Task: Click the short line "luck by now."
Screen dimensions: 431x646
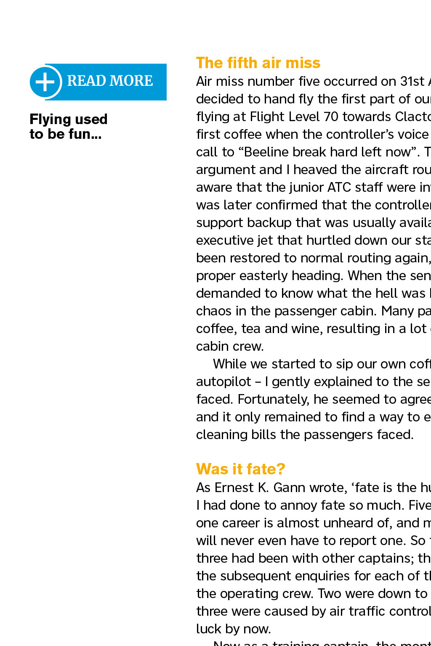Action: coord(234,629)
